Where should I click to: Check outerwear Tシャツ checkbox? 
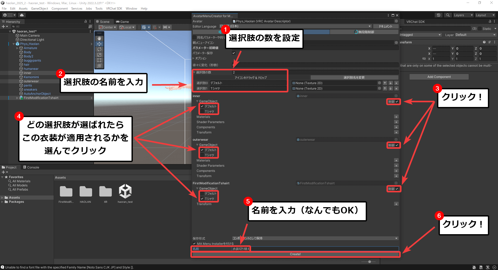point(202,155)
